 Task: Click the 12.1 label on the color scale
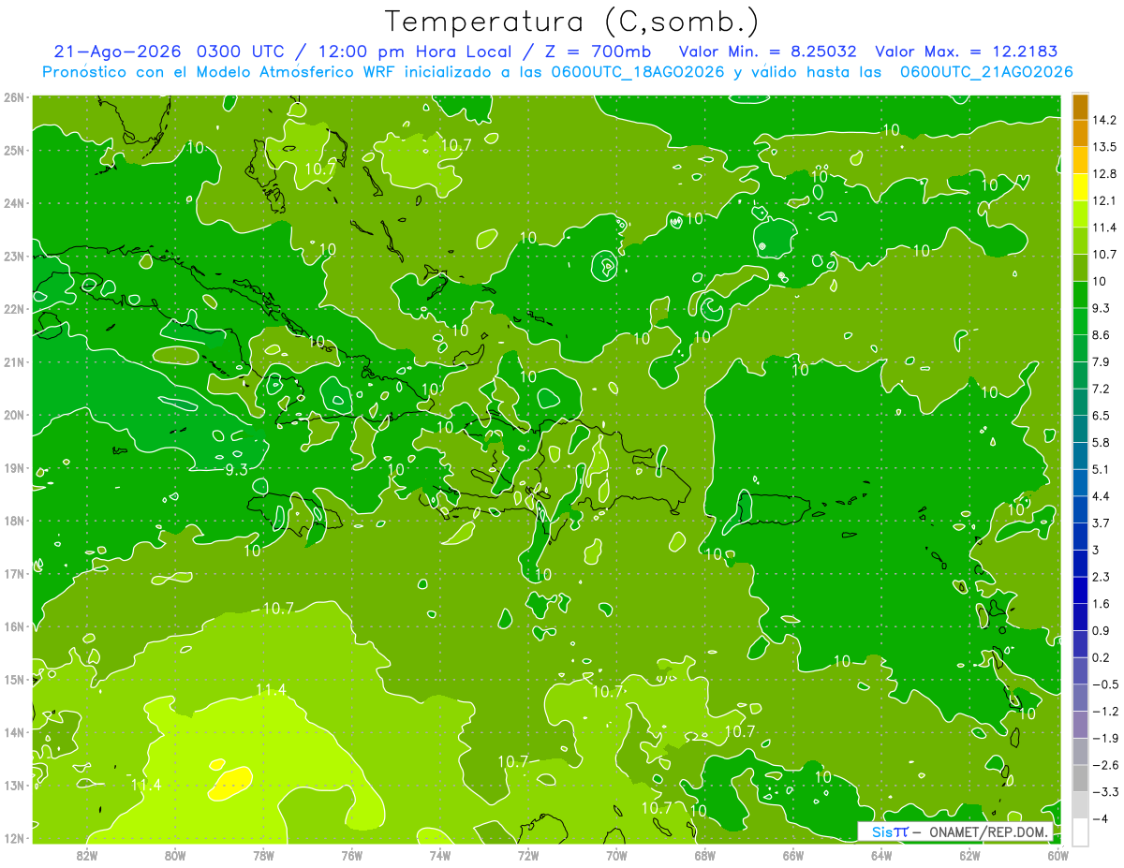[x=1106, y=200]
